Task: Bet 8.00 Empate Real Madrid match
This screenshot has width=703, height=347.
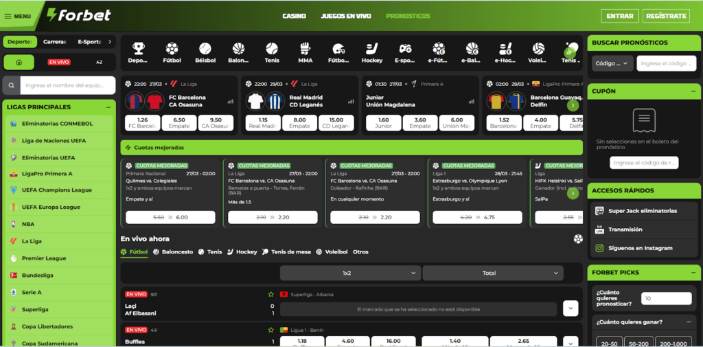Action: click(299, 123)
